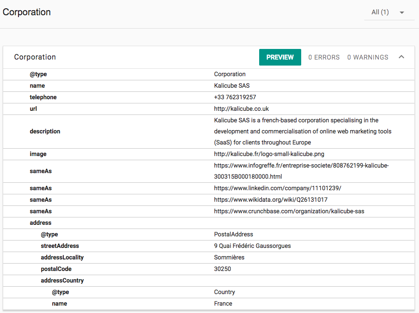This screenshot has height=313, width=419.
Task: Open the All (1) filter dropdown
Action: click(x=389, y=12)
